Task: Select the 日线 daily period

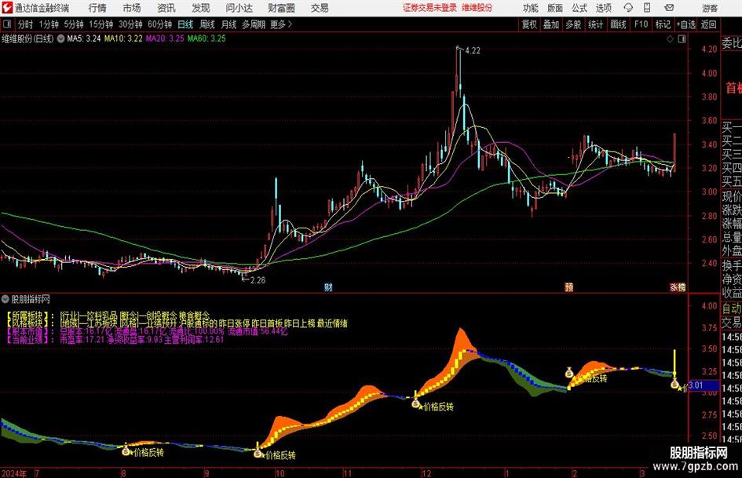Action: pos(185,24)
